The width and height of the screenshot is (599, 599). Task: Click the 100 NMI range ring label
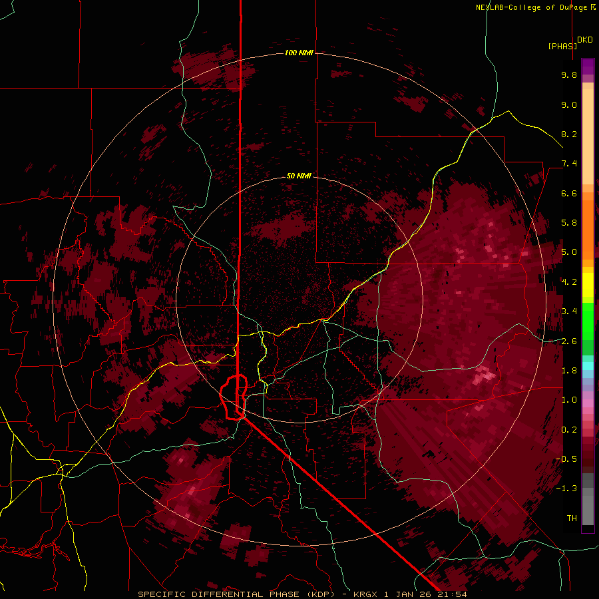coord(299,53)
